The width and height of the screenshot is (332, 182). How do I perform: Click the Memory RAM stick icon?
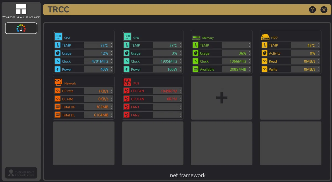[196, 38]
